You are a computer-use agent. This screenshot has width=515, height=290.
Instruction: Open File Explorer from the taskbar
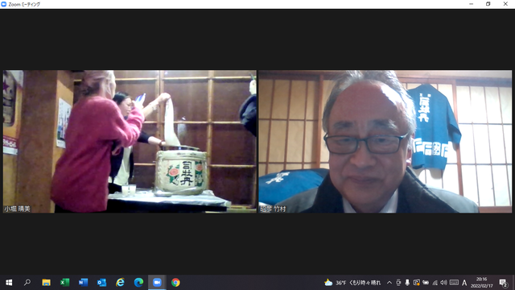pyautogui.click(x=46, y=283)
